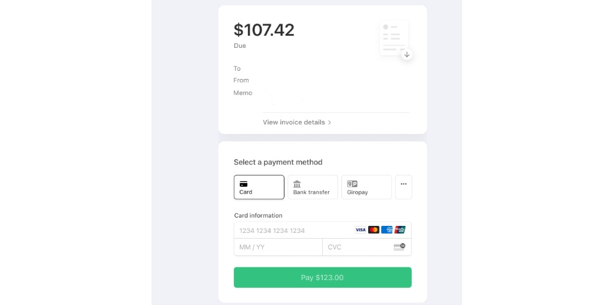Click the Visa card logo
The image size is (613, 305).
361,230
